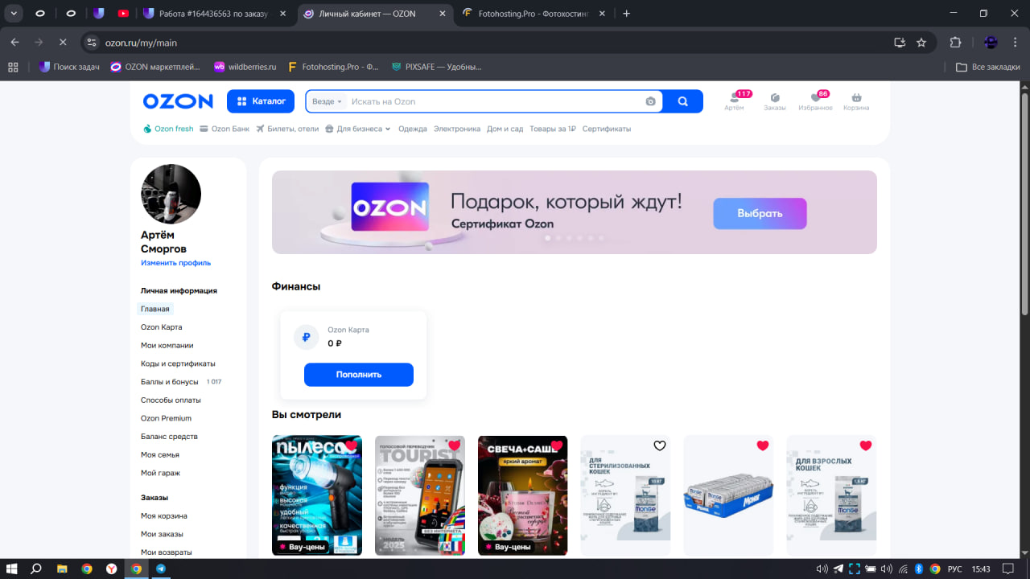Open the Сертификаты category
The width and height of the screenshot is (1030, 579).
607,129
